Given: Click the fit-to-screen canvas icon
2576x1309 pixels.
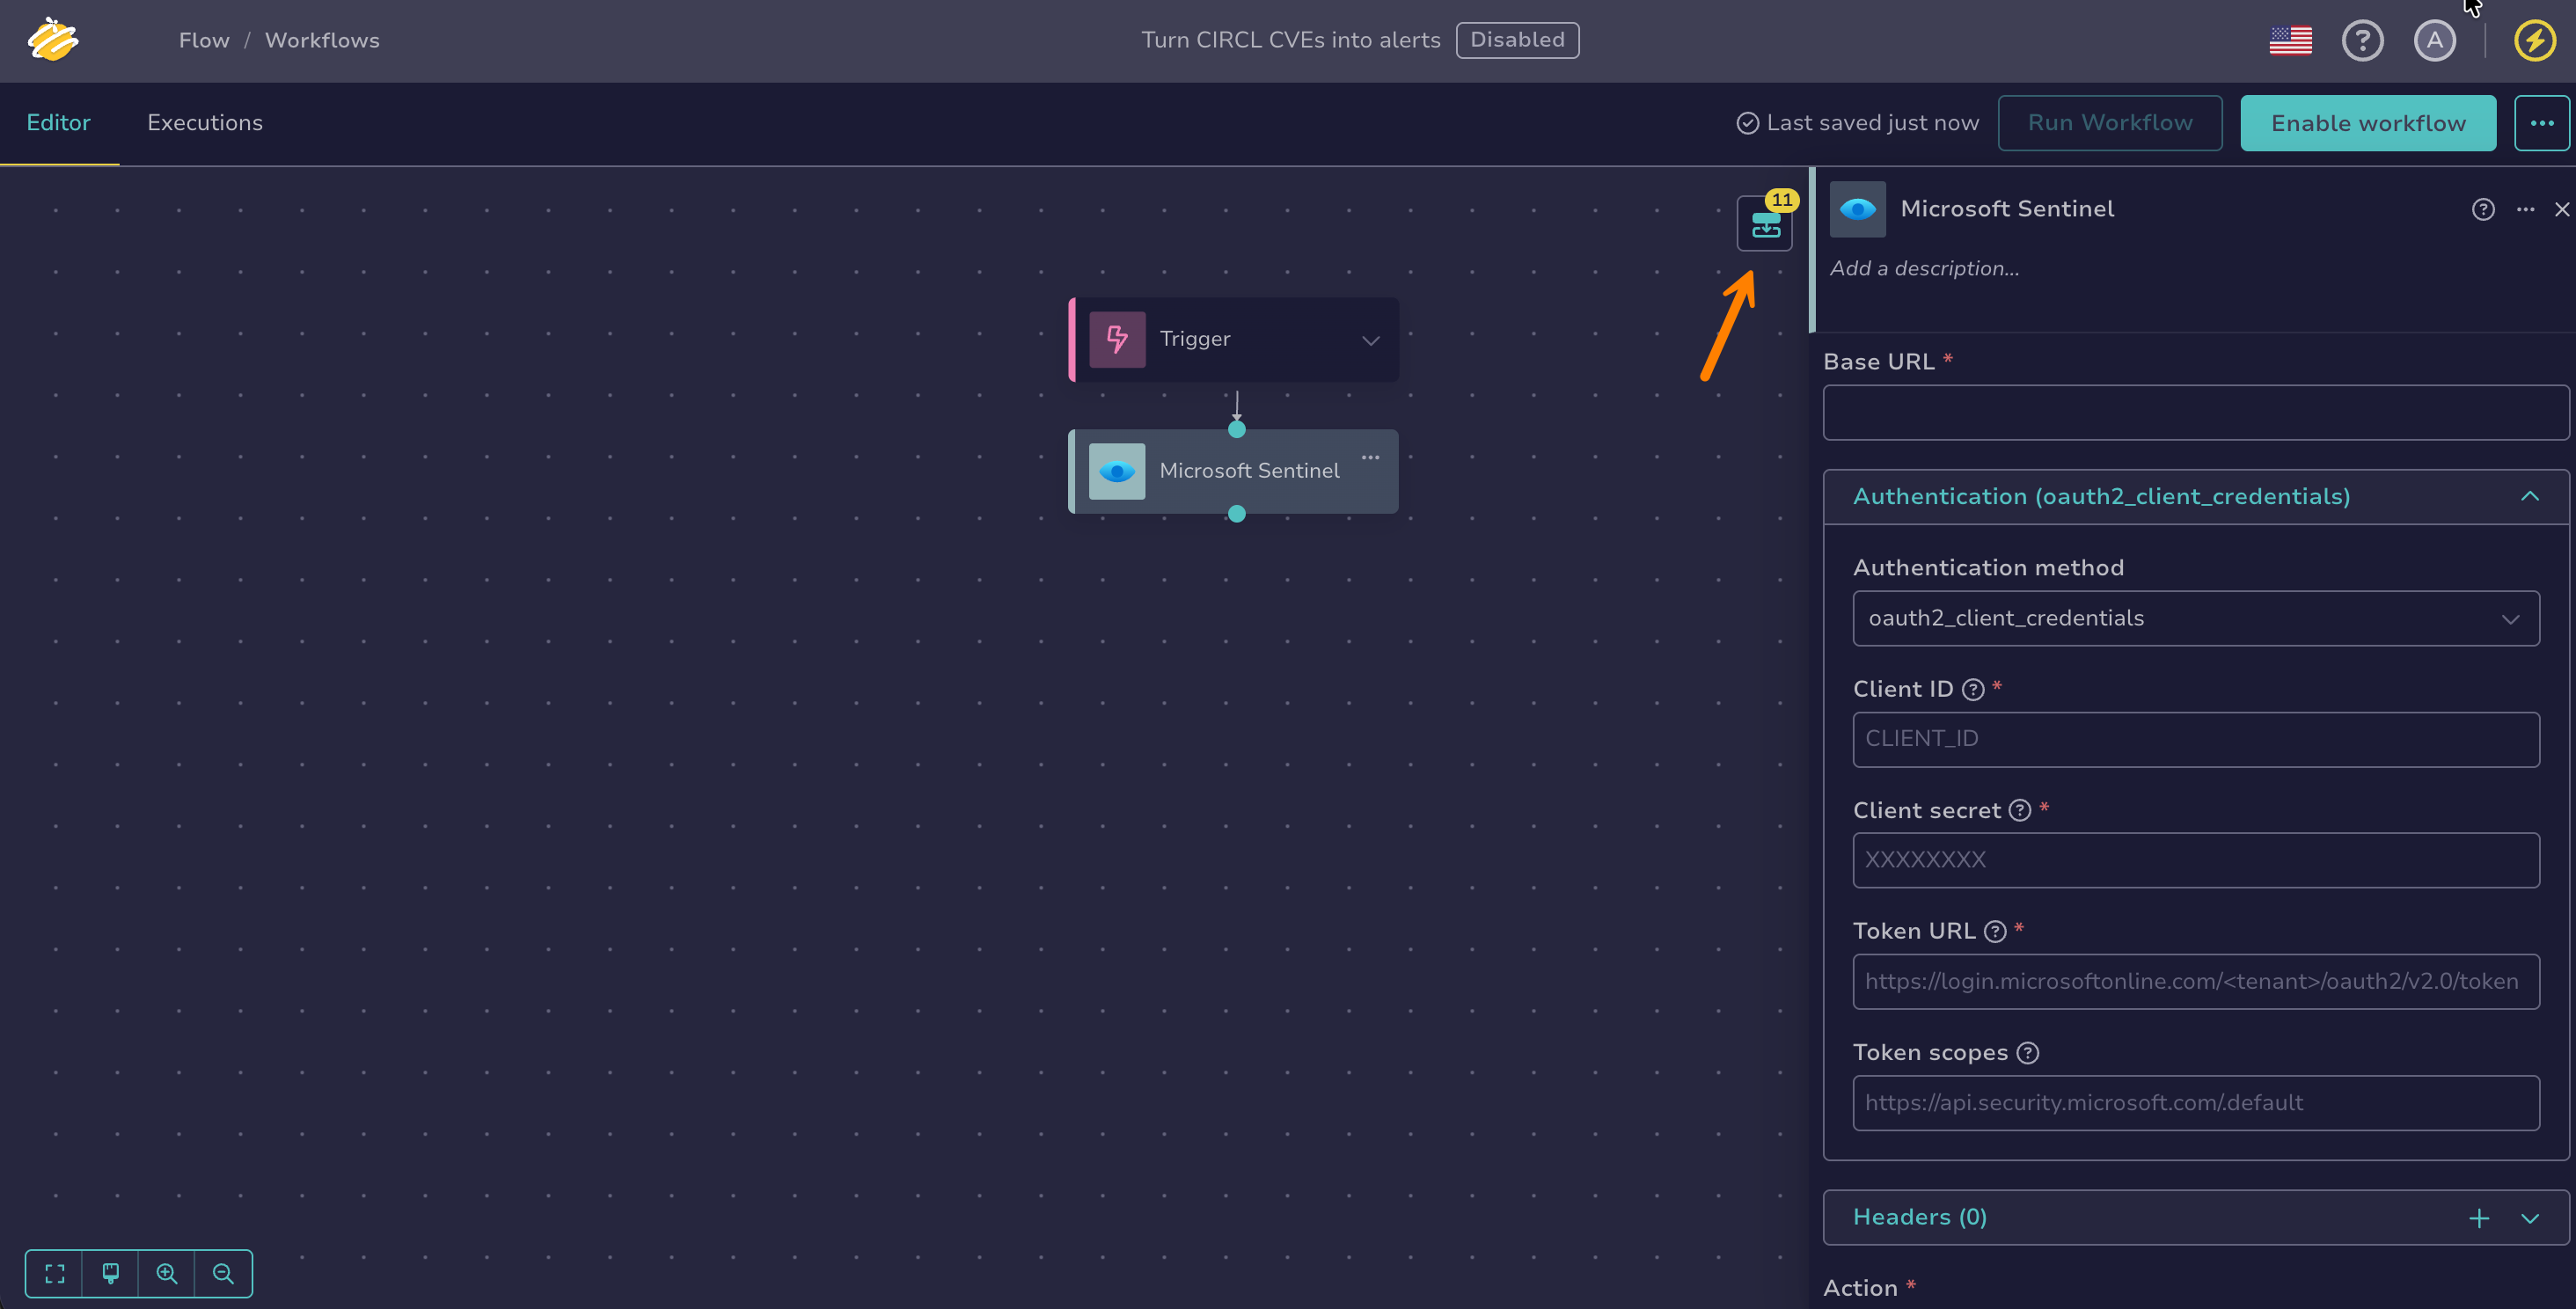Looking at the screenshot, I should 55,1273.
